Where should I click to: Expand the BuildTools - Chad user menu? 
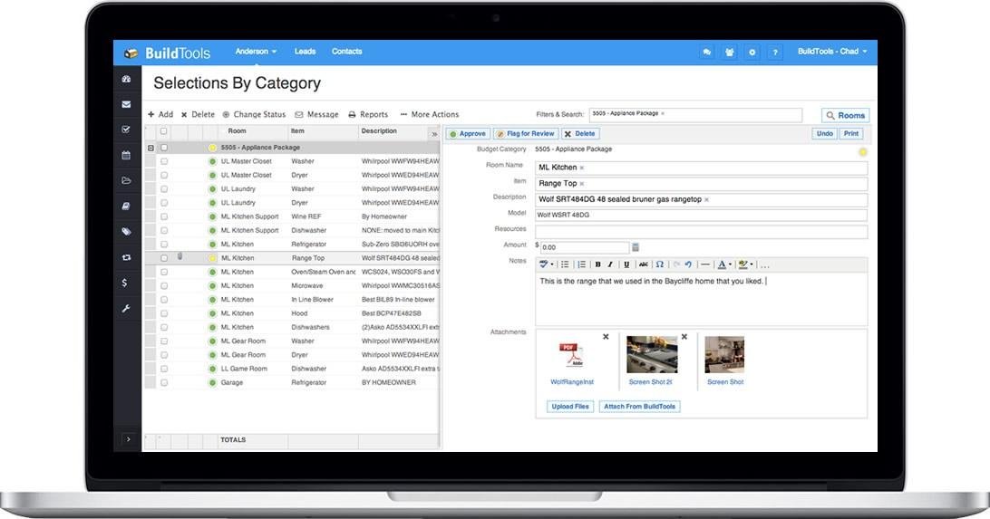pos(832,52)
